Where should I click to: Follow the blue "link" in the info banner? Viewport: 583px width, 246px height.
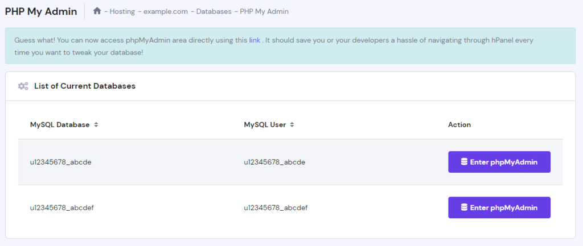coord(254,40)
